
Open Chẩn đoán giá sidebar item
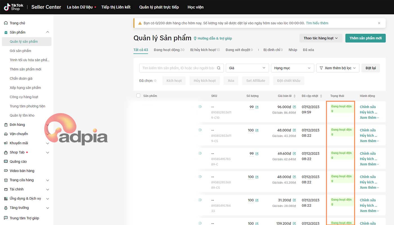click(21, 78)
